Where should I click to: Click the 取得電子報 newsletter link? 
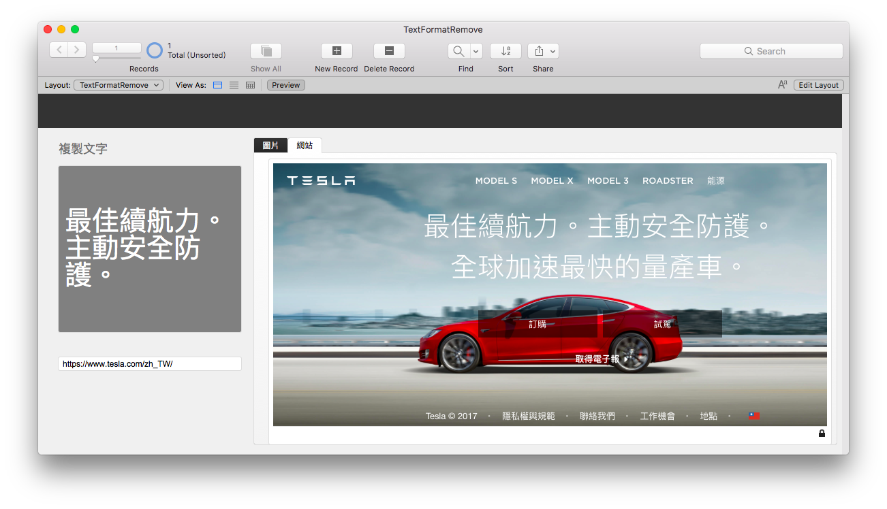click(601, 359)
